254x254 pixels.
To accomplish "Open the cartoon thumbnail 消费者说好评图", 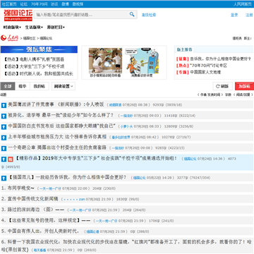I will point(142,63).
